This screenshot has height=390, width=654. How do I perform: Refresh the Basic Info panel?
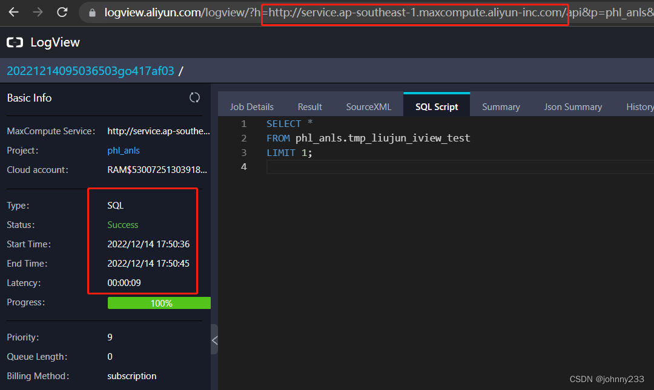[x=194, y=97]
